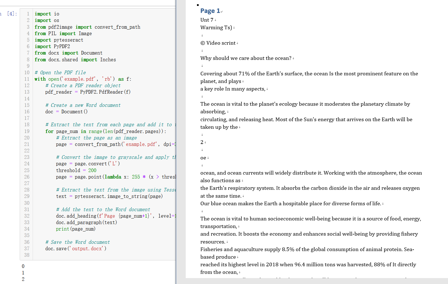Click the 'docx.shared import Inches' line
This screenshot has width=448, height=284.
75,60
